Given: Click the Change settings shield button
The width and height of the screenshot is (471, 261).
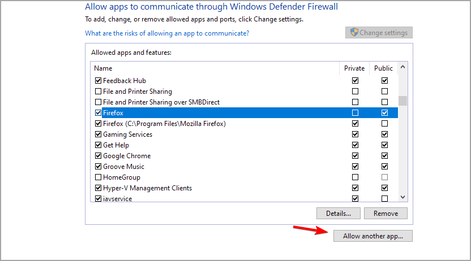Looking at the screenshot, I should pos(379,33).
